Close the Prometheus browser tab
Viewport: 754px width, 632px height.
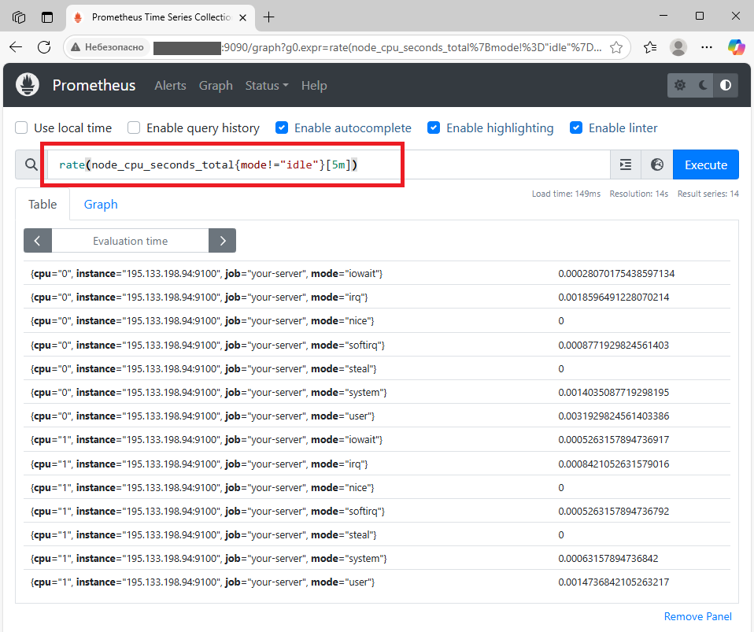(243, 18)
